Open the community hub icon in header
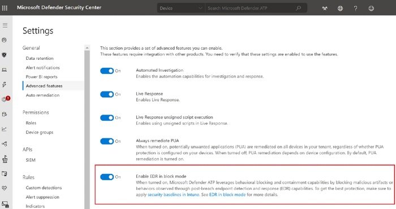396x209 pixels. [325, 8]
